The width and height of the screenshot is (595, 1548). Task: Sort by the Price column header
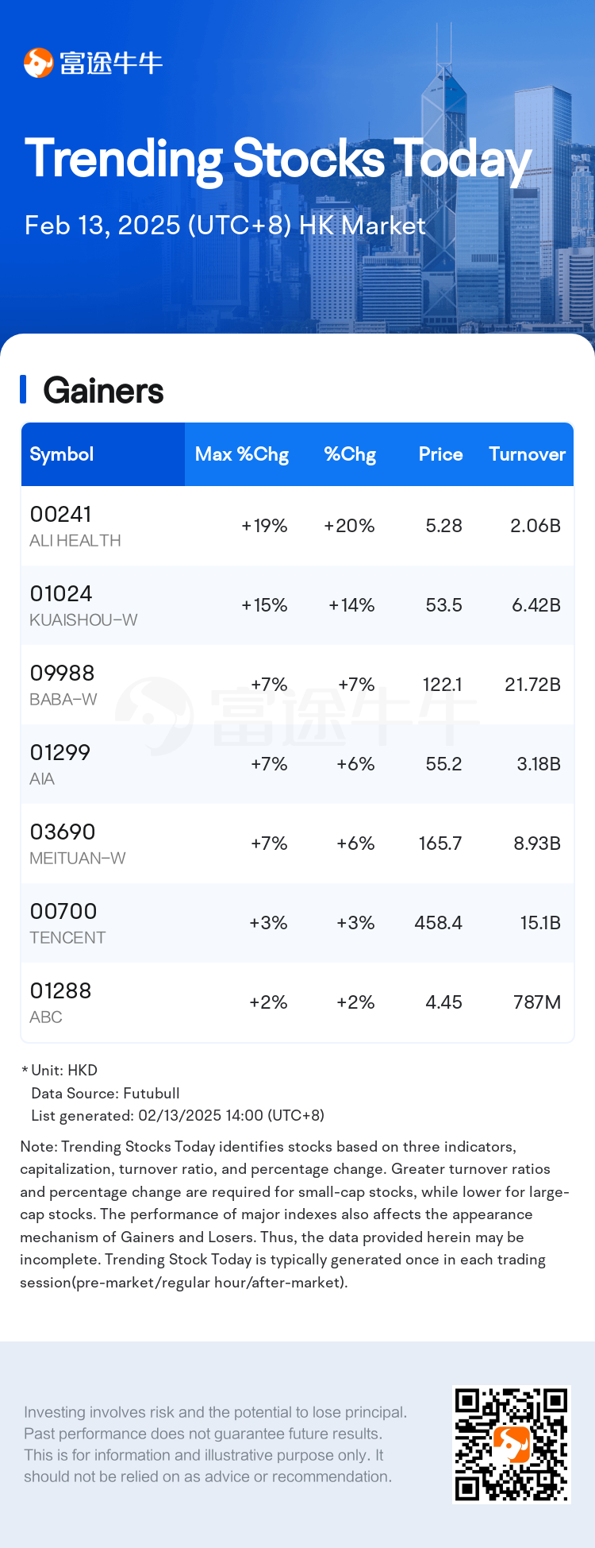[x=440, y=454]
